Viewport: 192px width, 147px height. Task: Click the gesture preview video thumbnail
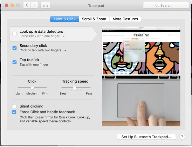141,78
